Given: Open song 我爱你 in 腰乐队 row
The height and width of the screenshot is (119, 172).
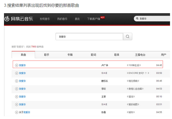Looking at the screenshot, I should click(22, 81).
